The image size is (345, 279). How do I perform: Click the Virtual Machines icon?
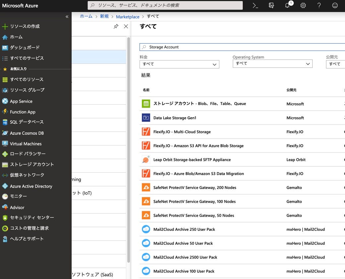[5, 143]
